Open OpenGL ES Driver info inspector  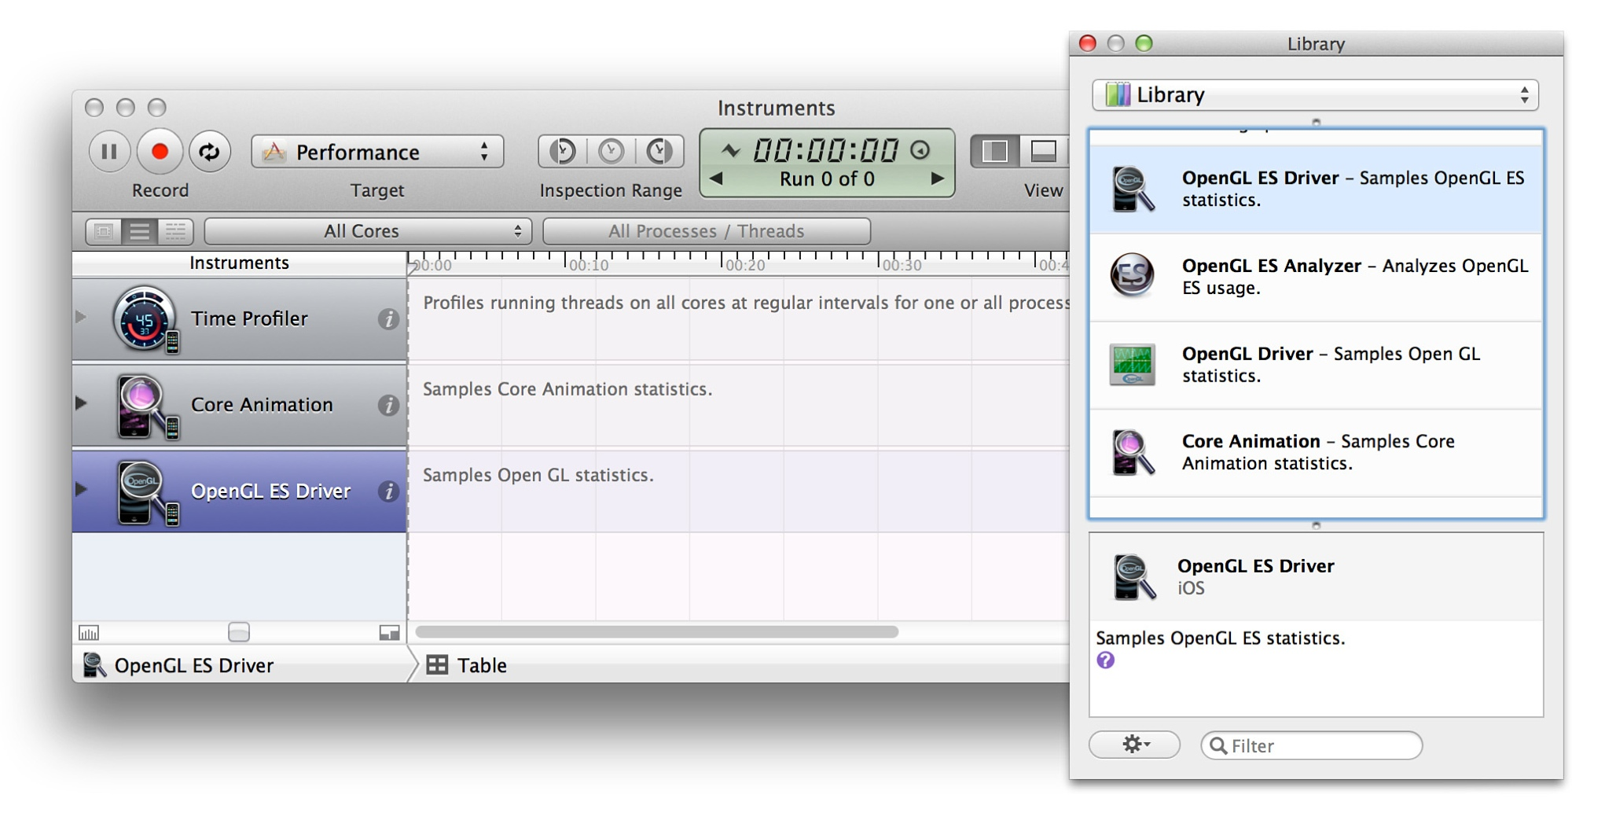tap(387, 491)
